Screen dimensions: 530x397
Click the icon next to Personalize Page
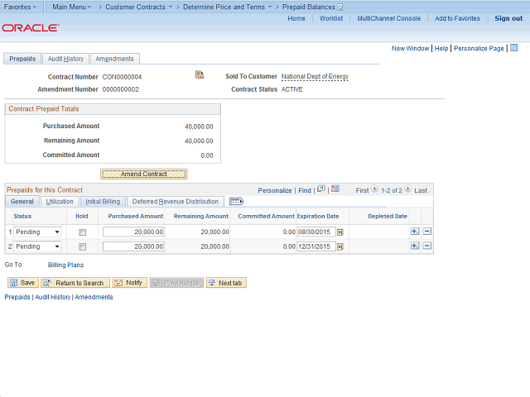pos(513,48)
